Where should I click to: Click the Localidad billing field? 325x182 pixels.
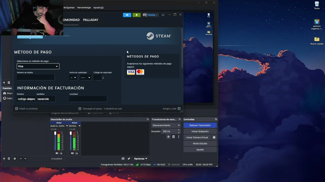click(88, 99)
